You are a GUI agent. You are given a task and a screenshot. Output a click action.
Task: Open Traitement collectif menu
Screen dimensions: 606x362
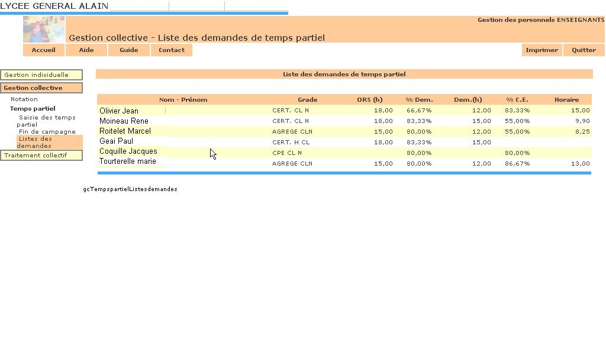pos(41,156)
